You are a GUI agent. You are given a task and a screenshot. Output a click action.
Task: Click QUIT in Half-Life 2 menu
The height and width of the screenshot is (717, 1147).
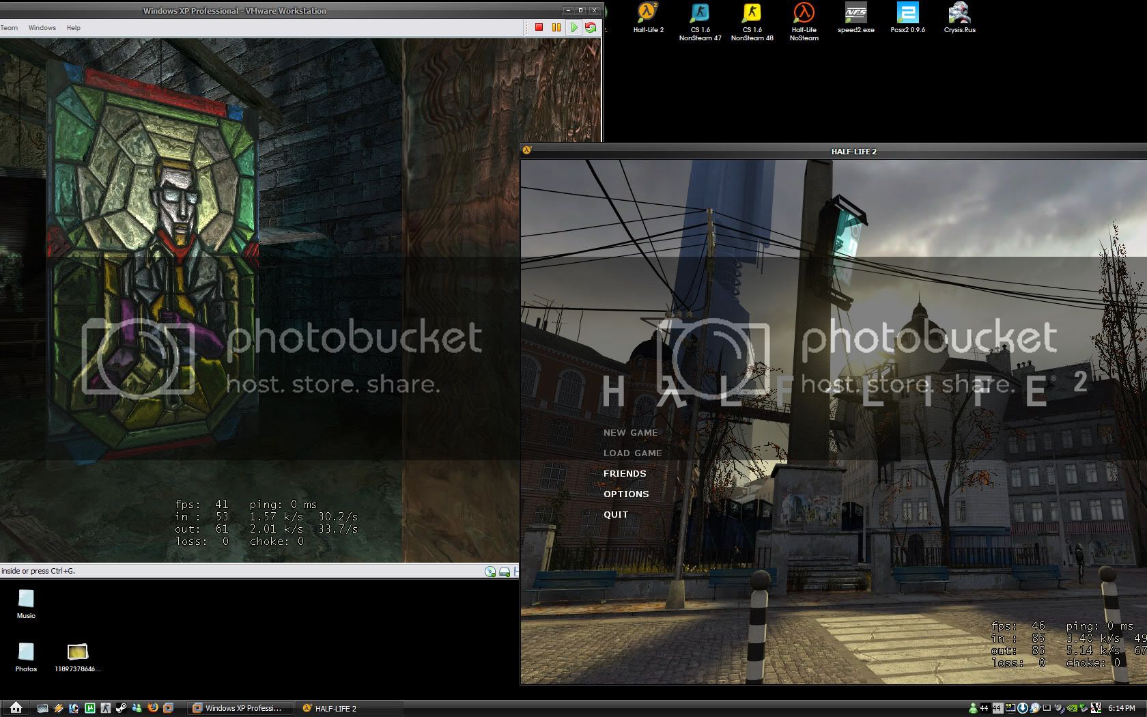point(615,514)
